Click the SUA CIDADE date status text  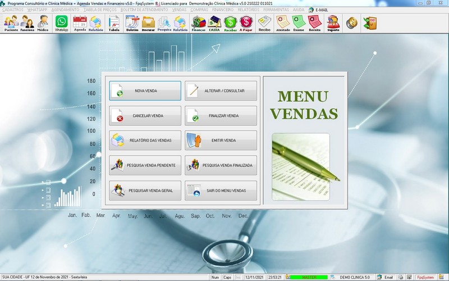tap(44, 277)
